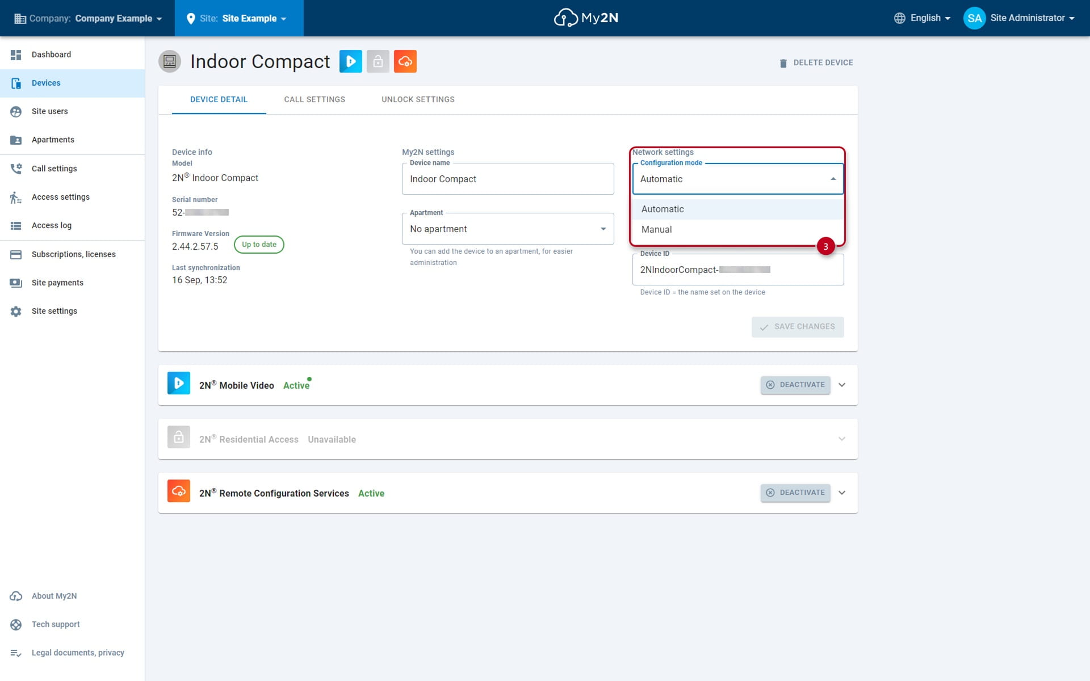Expand the 2N Mobile Video section chevron
Viewport: 1090px width, 681px height.
pos(842,385)
